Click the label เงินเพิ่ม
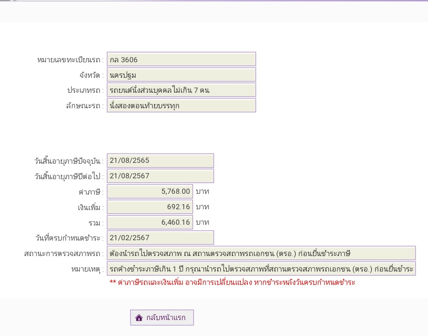Screen dimensions: 428x336 [91, 208]
